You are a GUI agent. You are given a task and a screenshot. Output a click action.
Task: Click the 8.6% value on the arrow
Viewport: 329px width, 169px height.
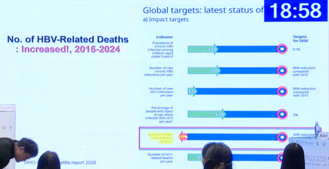220,115
